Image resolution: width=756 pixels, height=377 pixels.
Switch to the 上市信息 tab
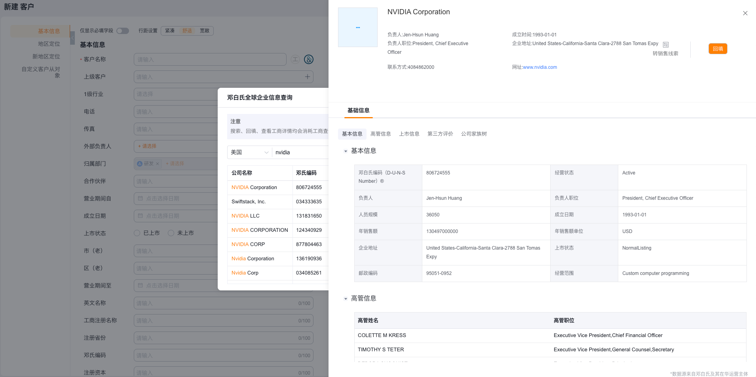(409, 134)
